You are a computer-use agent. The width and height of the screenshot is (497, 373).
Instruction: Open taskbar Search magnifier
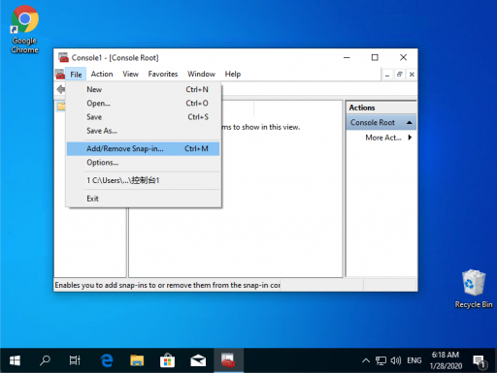pyautogui.click(x=45, y=360)
